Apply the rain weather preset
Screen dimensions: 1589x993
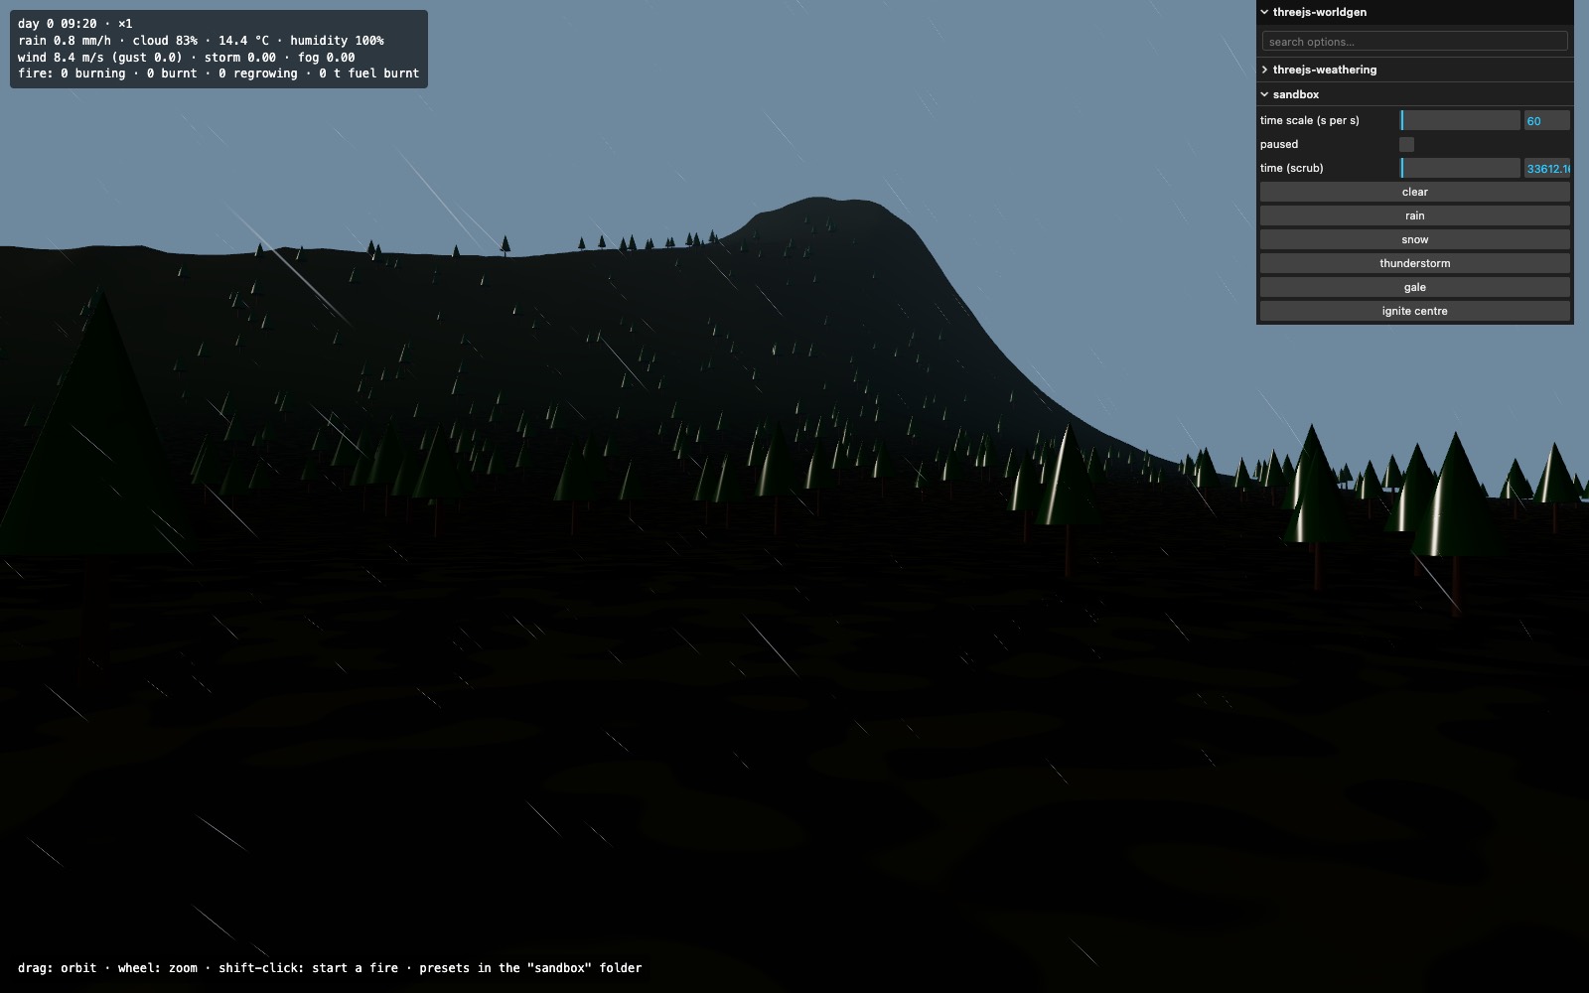click(x=1414, y=215)
